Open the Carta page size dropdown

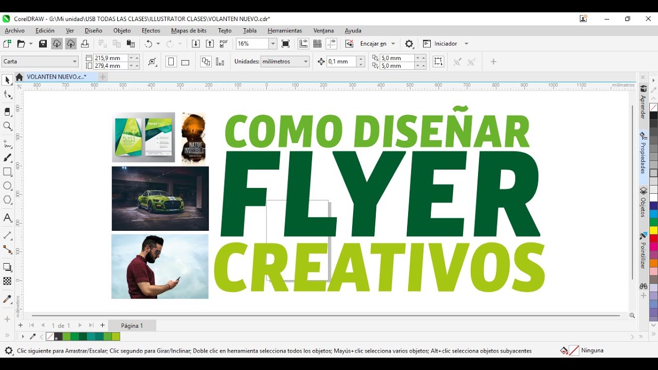click(75, 62)
